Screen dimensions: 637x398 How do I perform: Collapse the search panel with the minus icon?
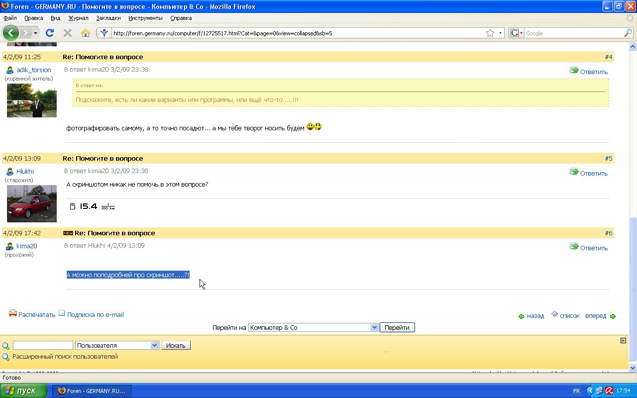[623, 341]
